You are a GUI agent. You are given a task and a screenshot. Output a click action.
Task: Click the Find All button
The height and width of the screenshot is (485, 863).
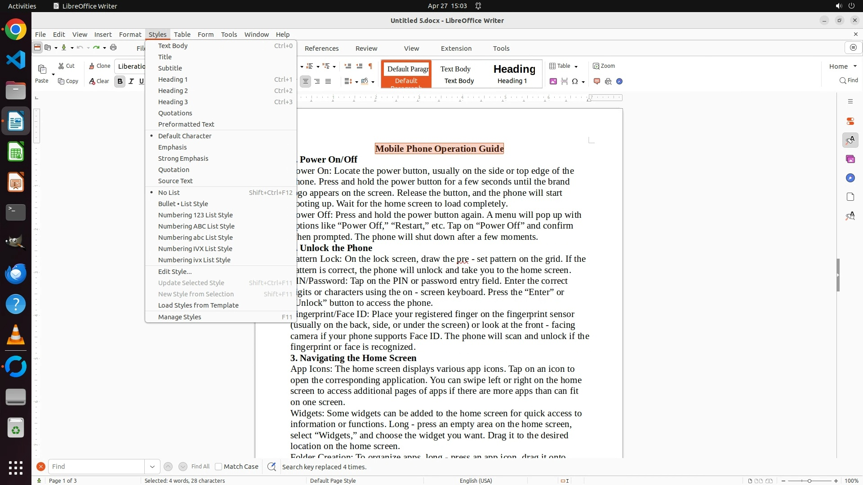[x=200, y=467]
